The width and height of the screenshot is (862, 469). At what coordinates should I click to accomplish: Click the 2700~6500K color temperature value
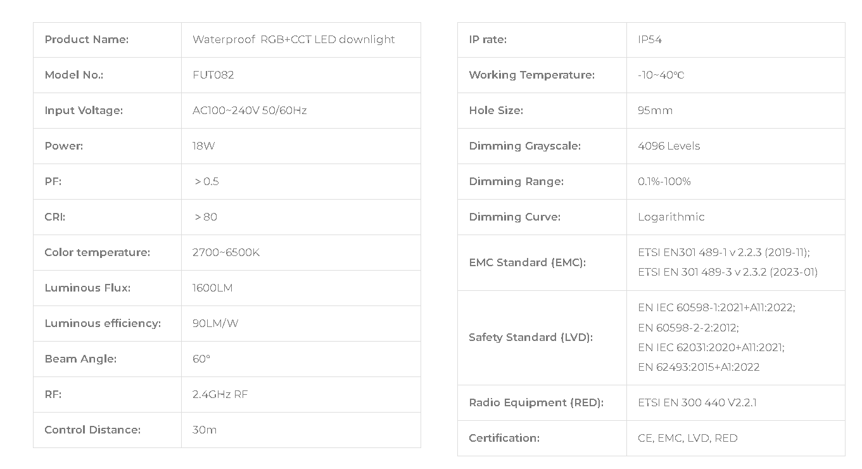click(226, 252)
